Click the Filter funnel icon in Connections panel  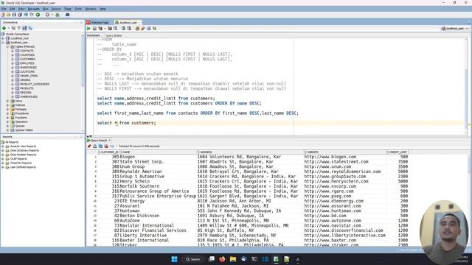(19, 28)
